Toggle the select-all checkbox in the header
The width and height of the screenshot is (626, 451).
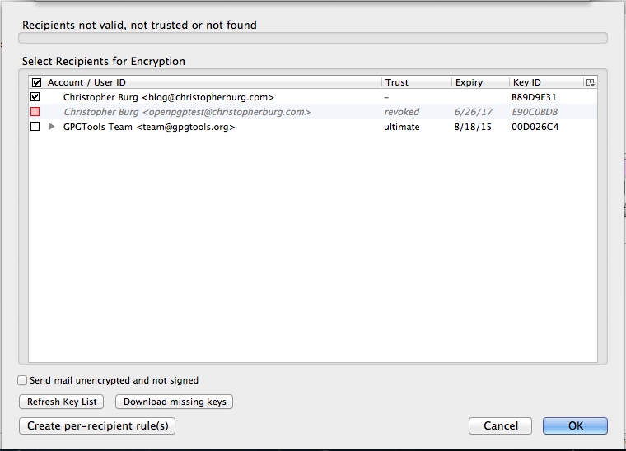[36, 82]
